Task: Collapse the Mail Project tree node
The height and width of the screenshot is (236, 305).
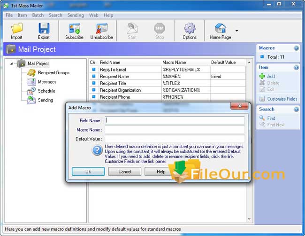Action: [x=11, y=63]
